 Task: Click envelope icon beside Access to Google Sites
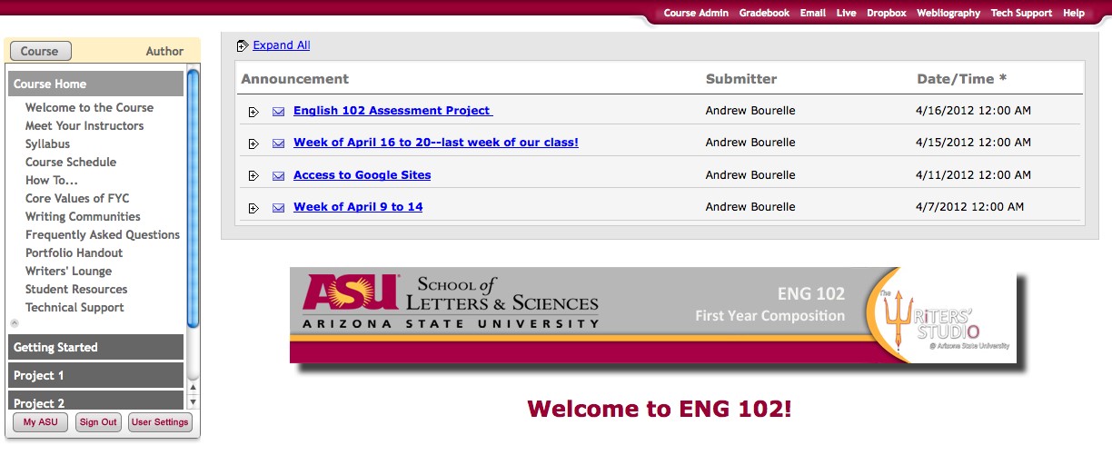(279, 175)
